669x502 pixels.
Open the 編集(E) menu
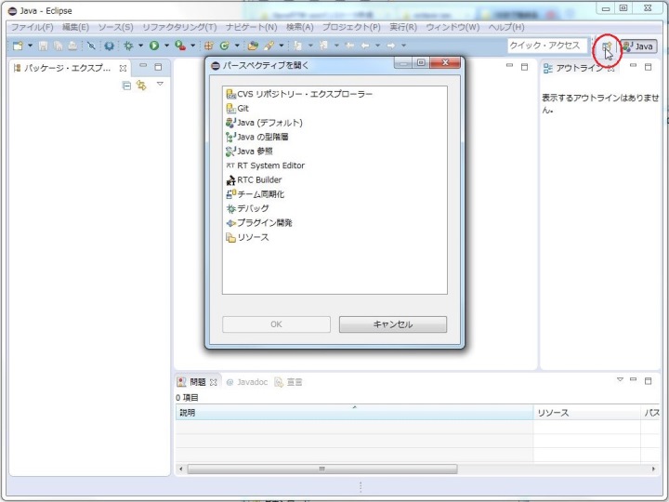coord(76,27)
